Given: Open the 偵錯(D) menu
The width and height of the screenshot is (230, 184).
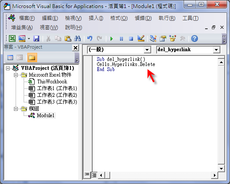Looking at the screenshot, I should pyautogui.click(x=143, y=18).
